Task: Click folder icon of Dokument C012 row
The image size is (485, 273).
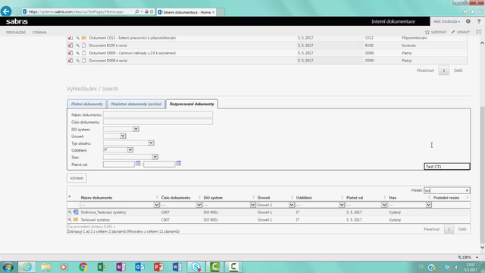Action: tap(84, 38)
